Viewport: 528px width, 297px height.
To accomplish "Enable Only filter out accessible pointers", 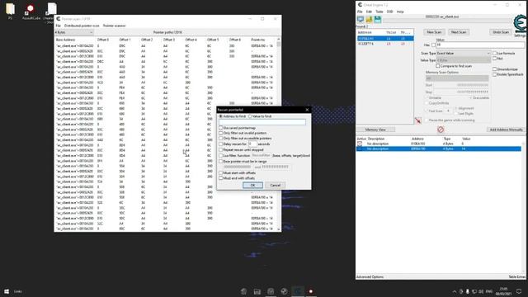I will click(x=221, y=139).
